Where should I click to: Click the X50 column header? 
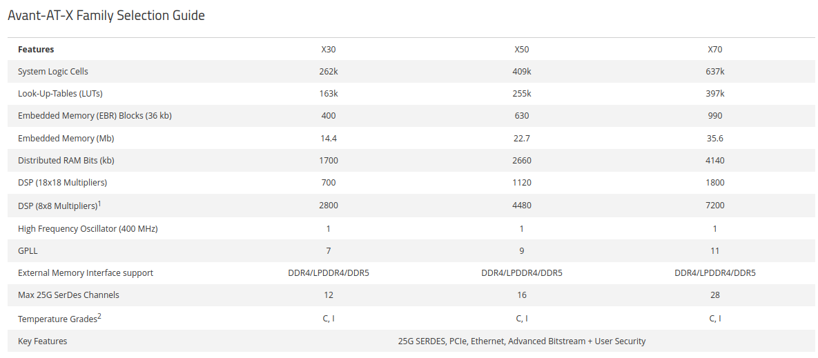[522, 50]
